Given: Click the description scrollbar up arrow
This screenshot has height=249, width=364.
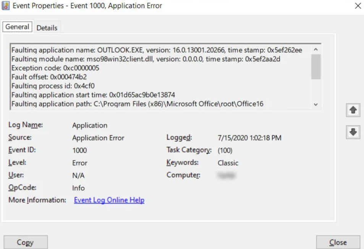Looking at the screenshot, I should 316,49.
